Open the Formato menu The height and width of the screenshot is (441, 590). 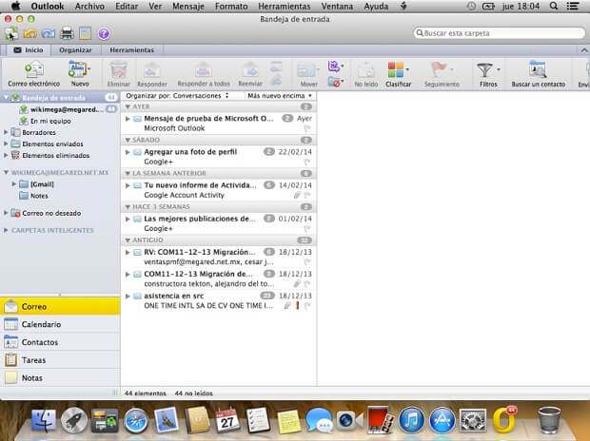[231, 7]
